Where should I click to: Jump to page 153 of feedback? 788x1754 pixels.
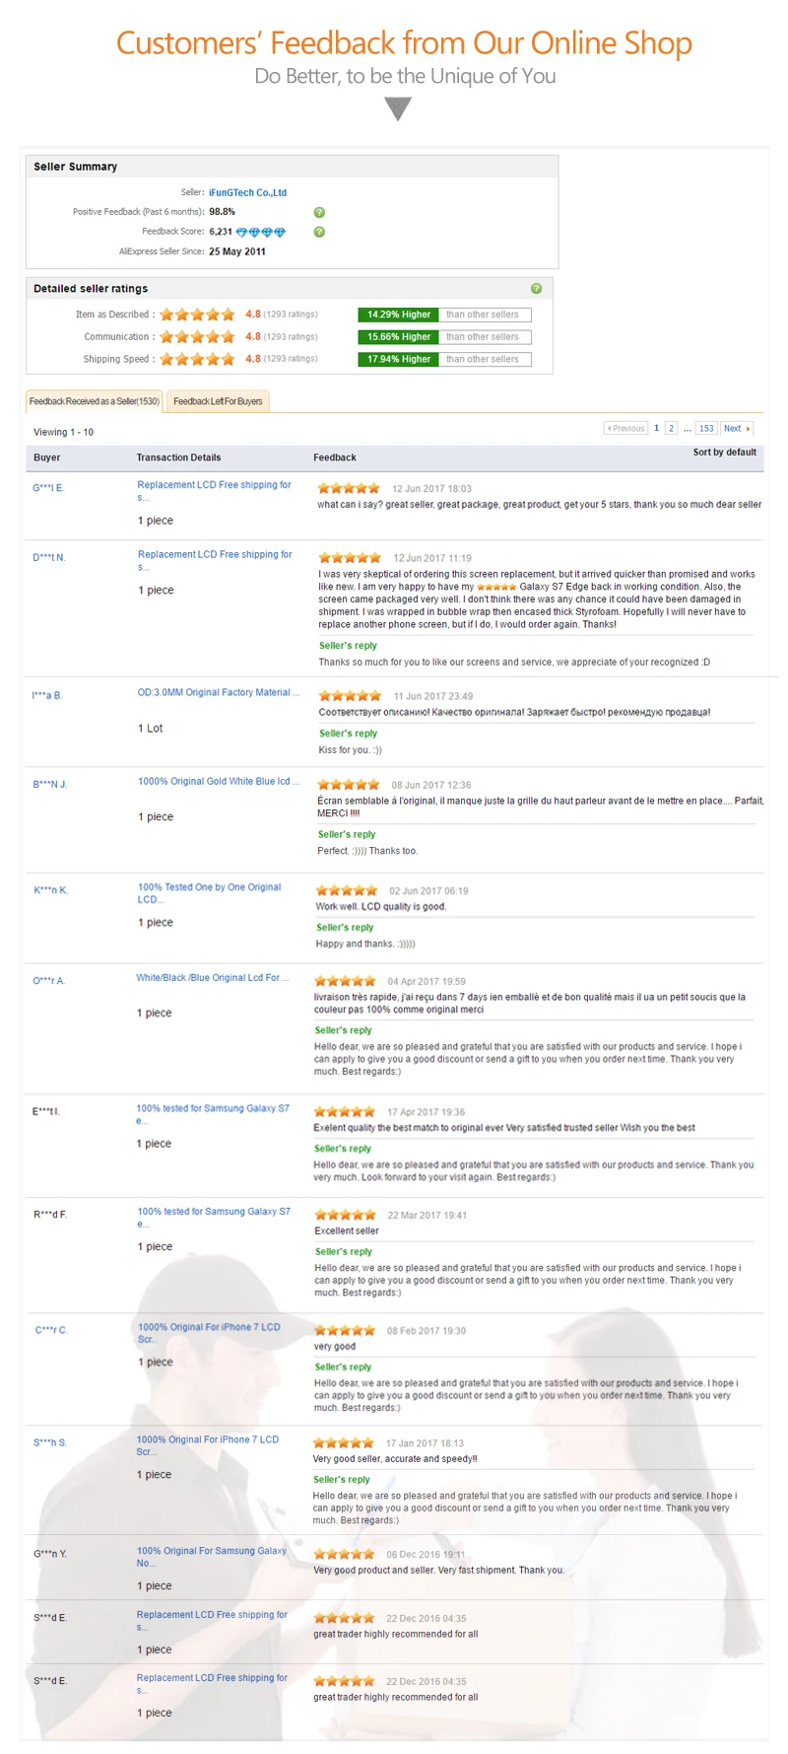[x=706, y=428]
